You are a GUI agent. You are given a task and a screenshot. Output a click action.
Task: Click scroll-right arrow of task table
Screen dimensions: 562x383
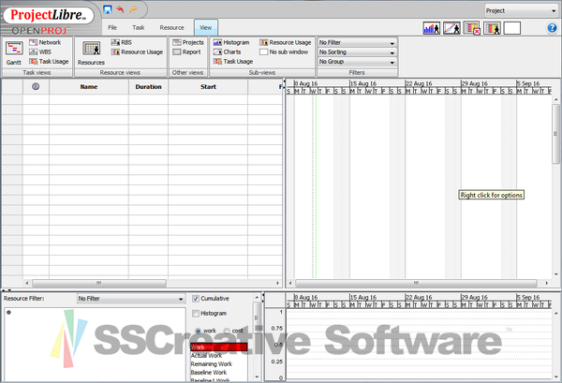click(x=277, y=283)
